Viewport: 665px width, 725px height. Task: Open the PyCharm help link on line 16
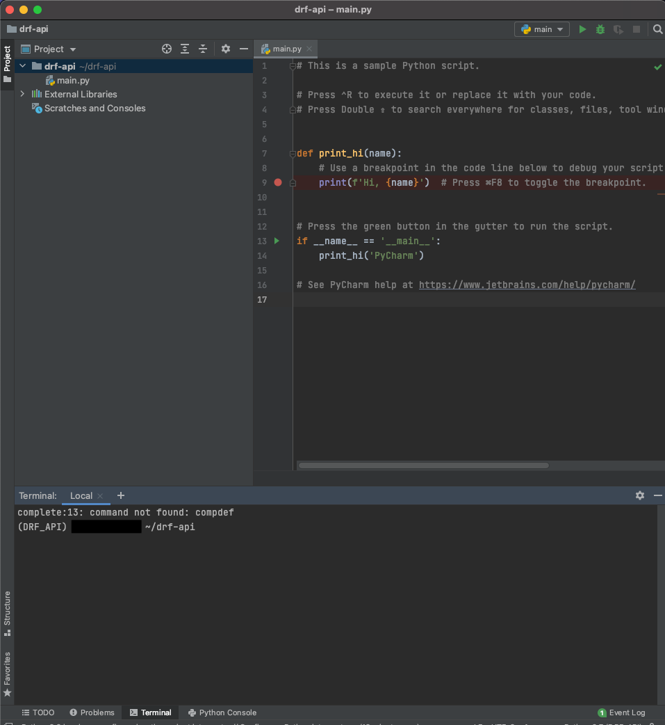pos(527,285)
